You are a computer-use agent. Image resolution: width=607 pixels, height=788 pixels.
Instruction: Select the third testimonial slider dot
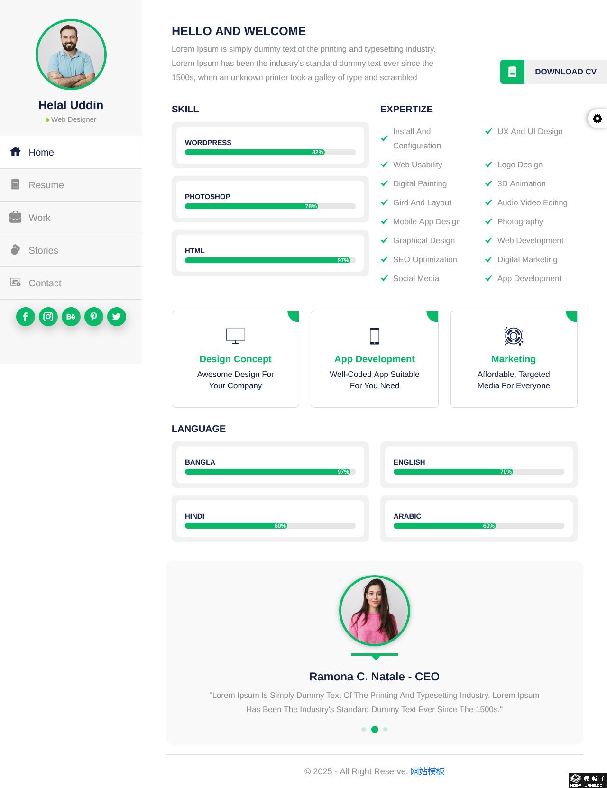pos(386,729)
